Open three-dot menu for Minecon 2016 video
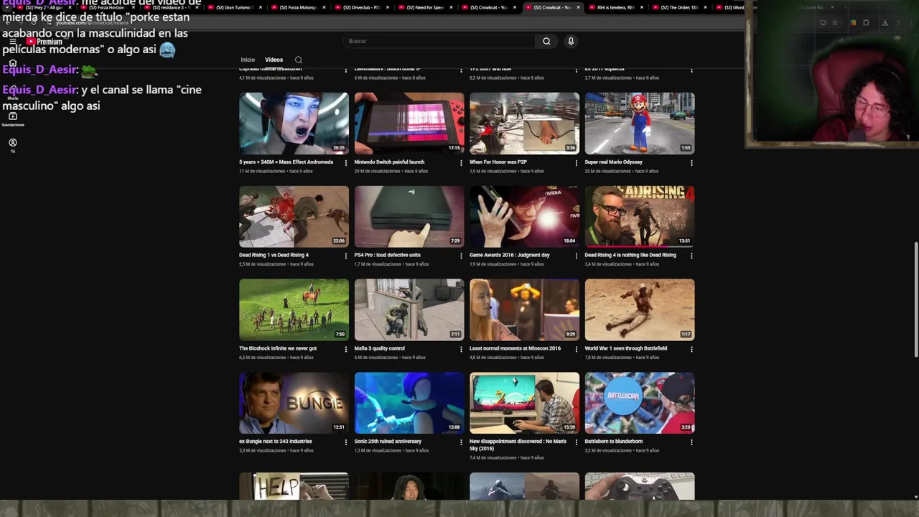919x517 pixels. (x=576, y=349)
